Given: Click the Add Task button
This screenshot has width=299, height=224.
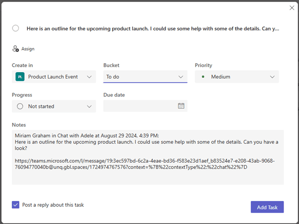Looking at the screenshot, I should pyautogui.click(x=267, y=207).
